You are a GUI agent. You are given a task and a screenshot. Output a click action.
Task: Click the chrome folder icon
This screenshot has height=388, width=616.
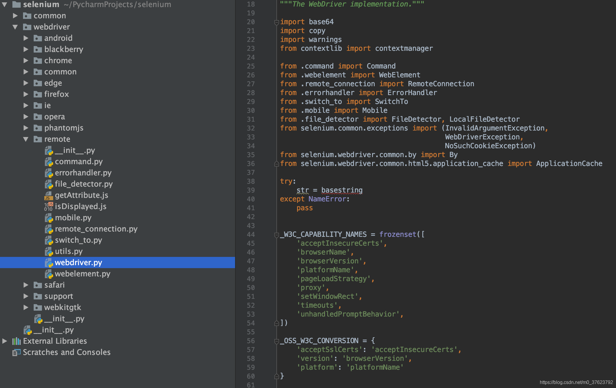38,61
